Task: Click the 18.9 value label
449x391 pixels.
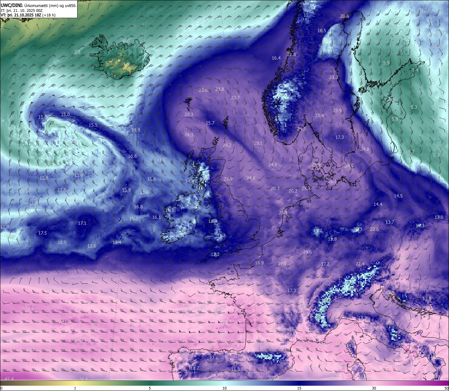Action: click(x=259, y=263)
